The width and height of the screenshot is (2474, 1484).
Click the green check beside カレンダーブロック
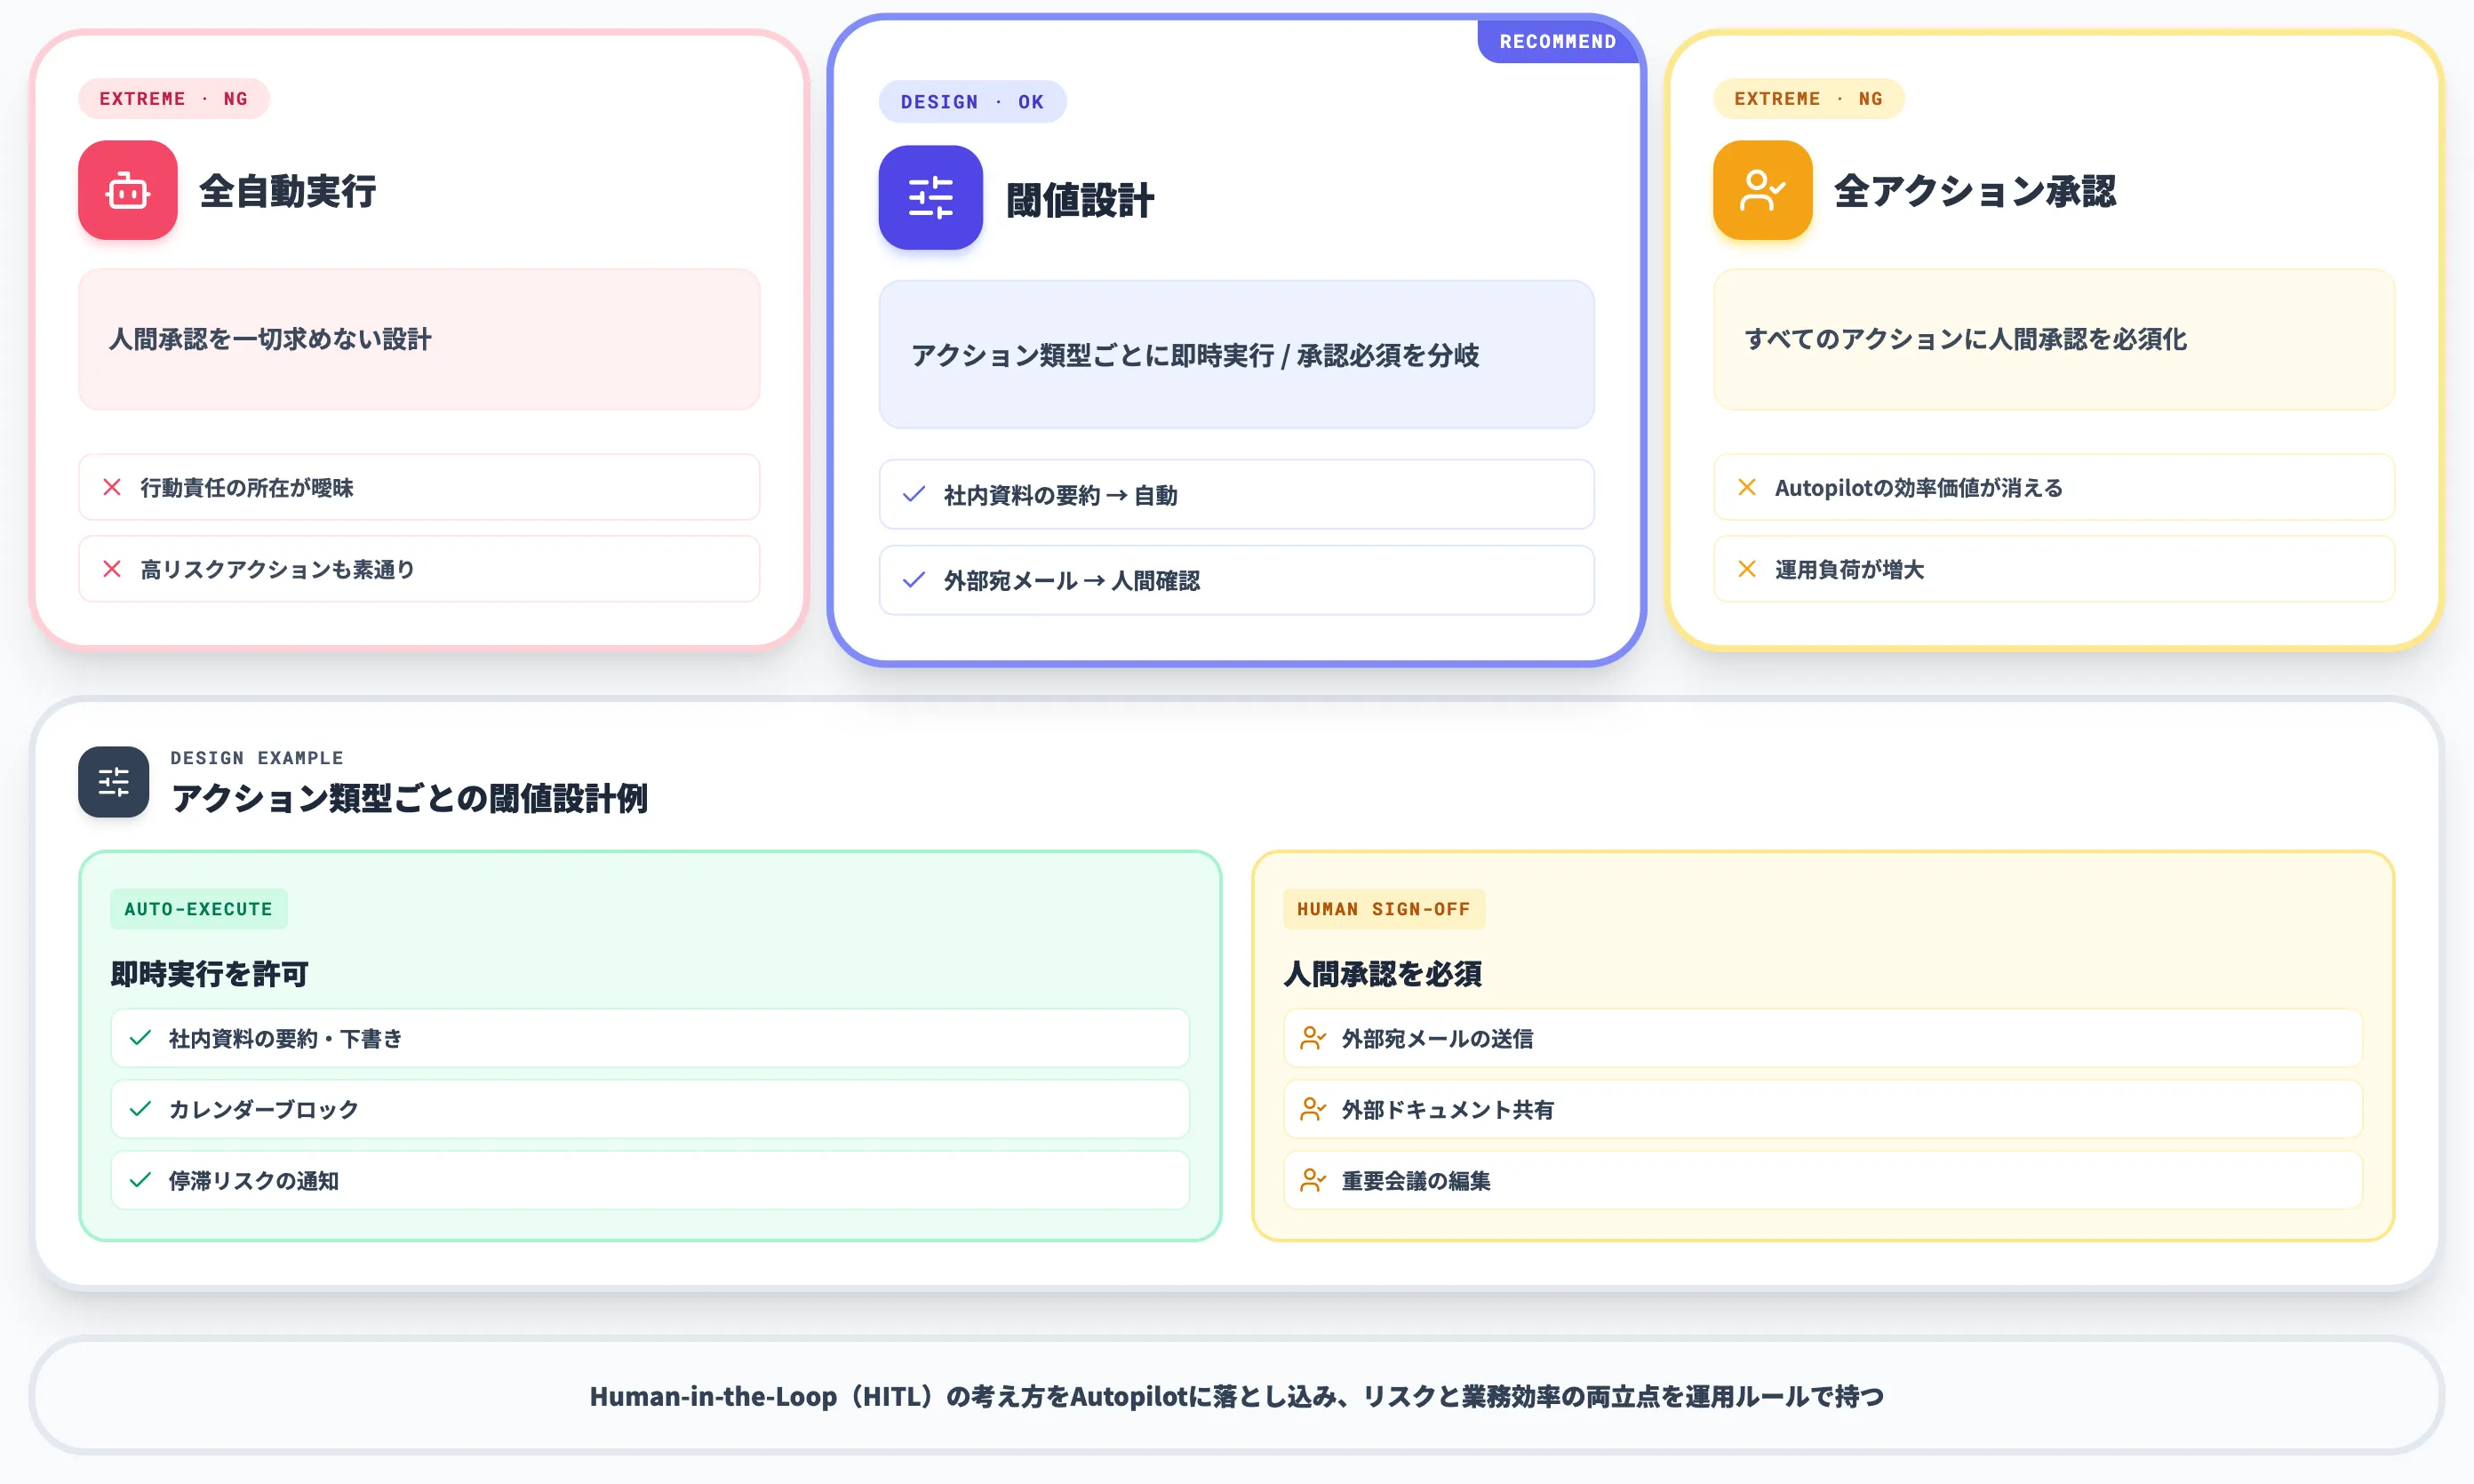141,1109
